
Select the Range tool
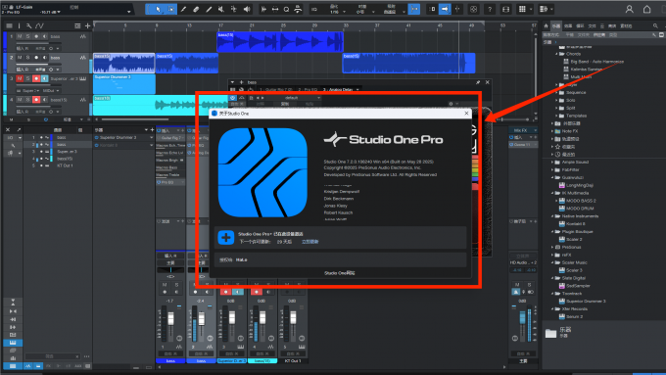[x=170, y=9]
